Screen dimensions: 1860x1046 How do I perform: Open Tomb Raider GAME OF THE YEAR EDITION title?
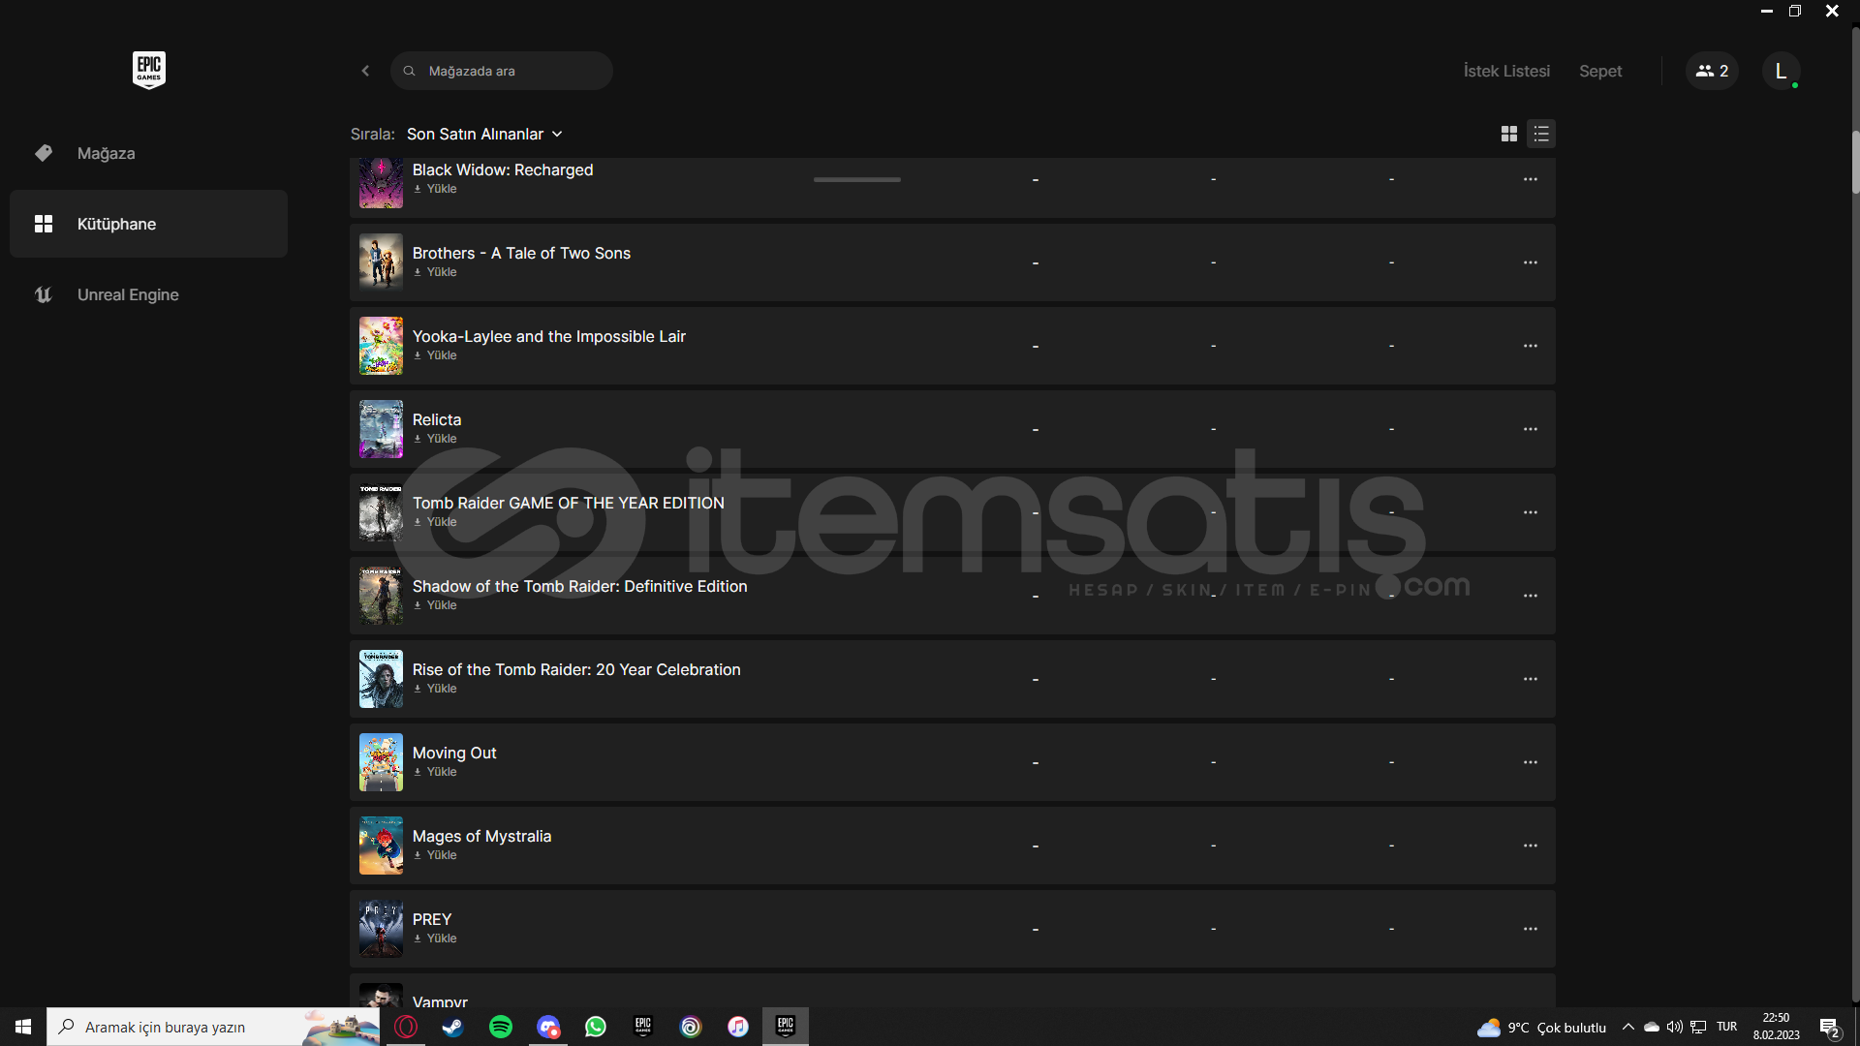pos(569,503)
